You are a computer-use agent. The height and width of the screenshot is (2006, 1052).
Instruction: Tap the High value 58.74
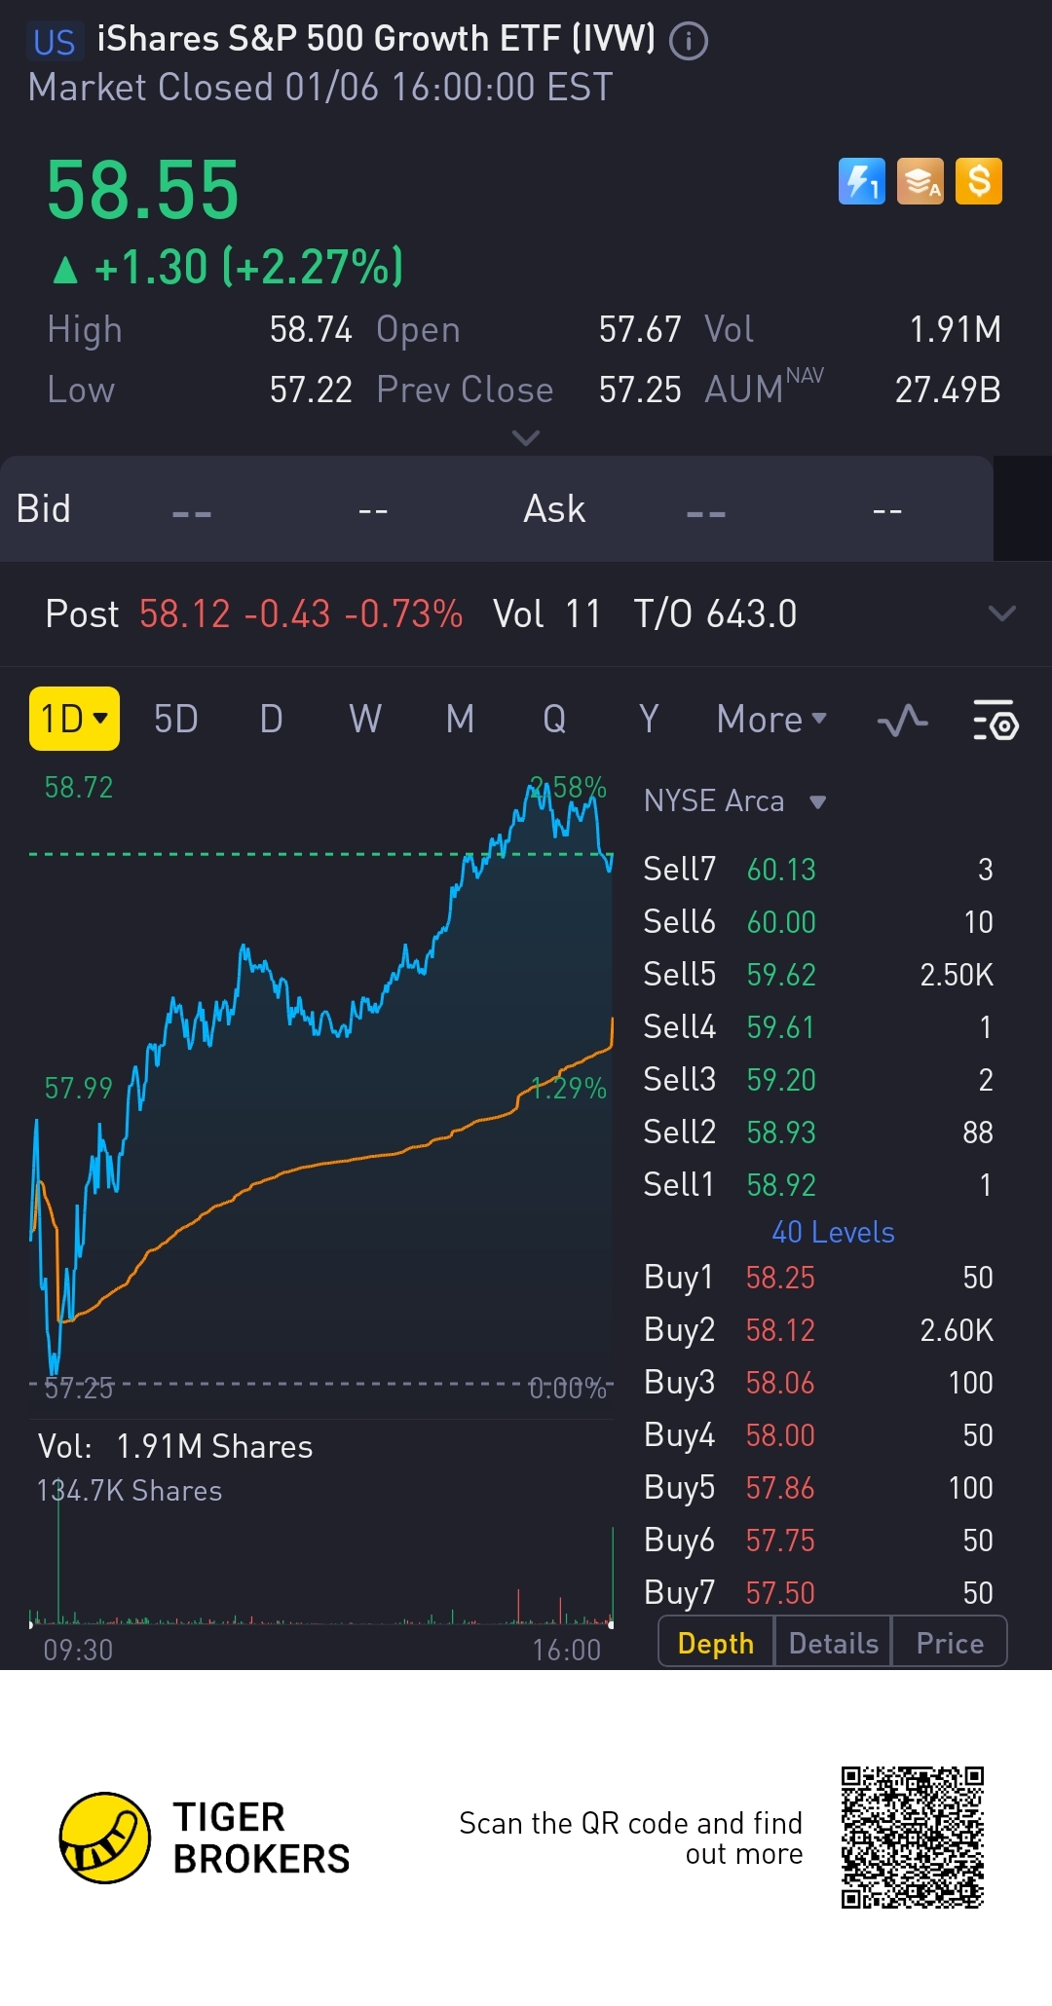(x=311, y=329)
